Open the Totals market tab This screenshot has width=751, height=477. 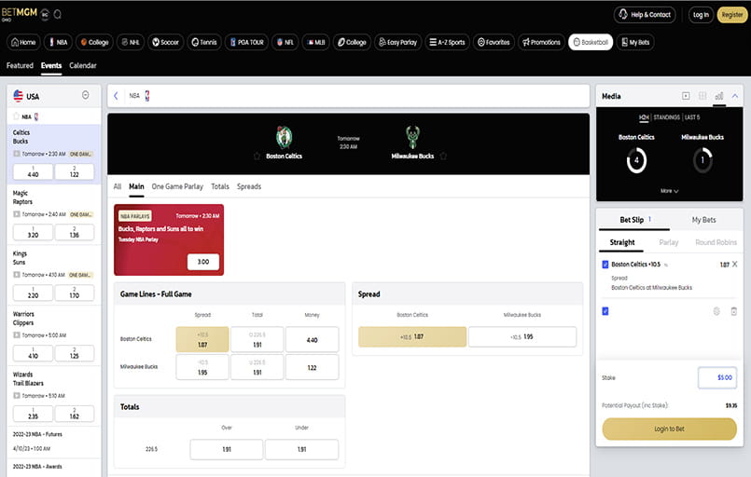pos(220,186)
